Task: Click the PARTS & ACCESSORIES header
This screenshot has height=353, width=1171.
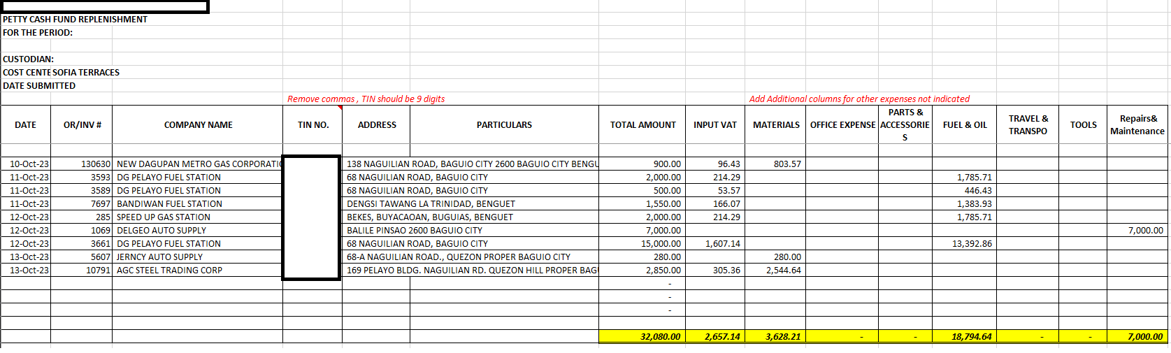Action: [x=905, y=125]
